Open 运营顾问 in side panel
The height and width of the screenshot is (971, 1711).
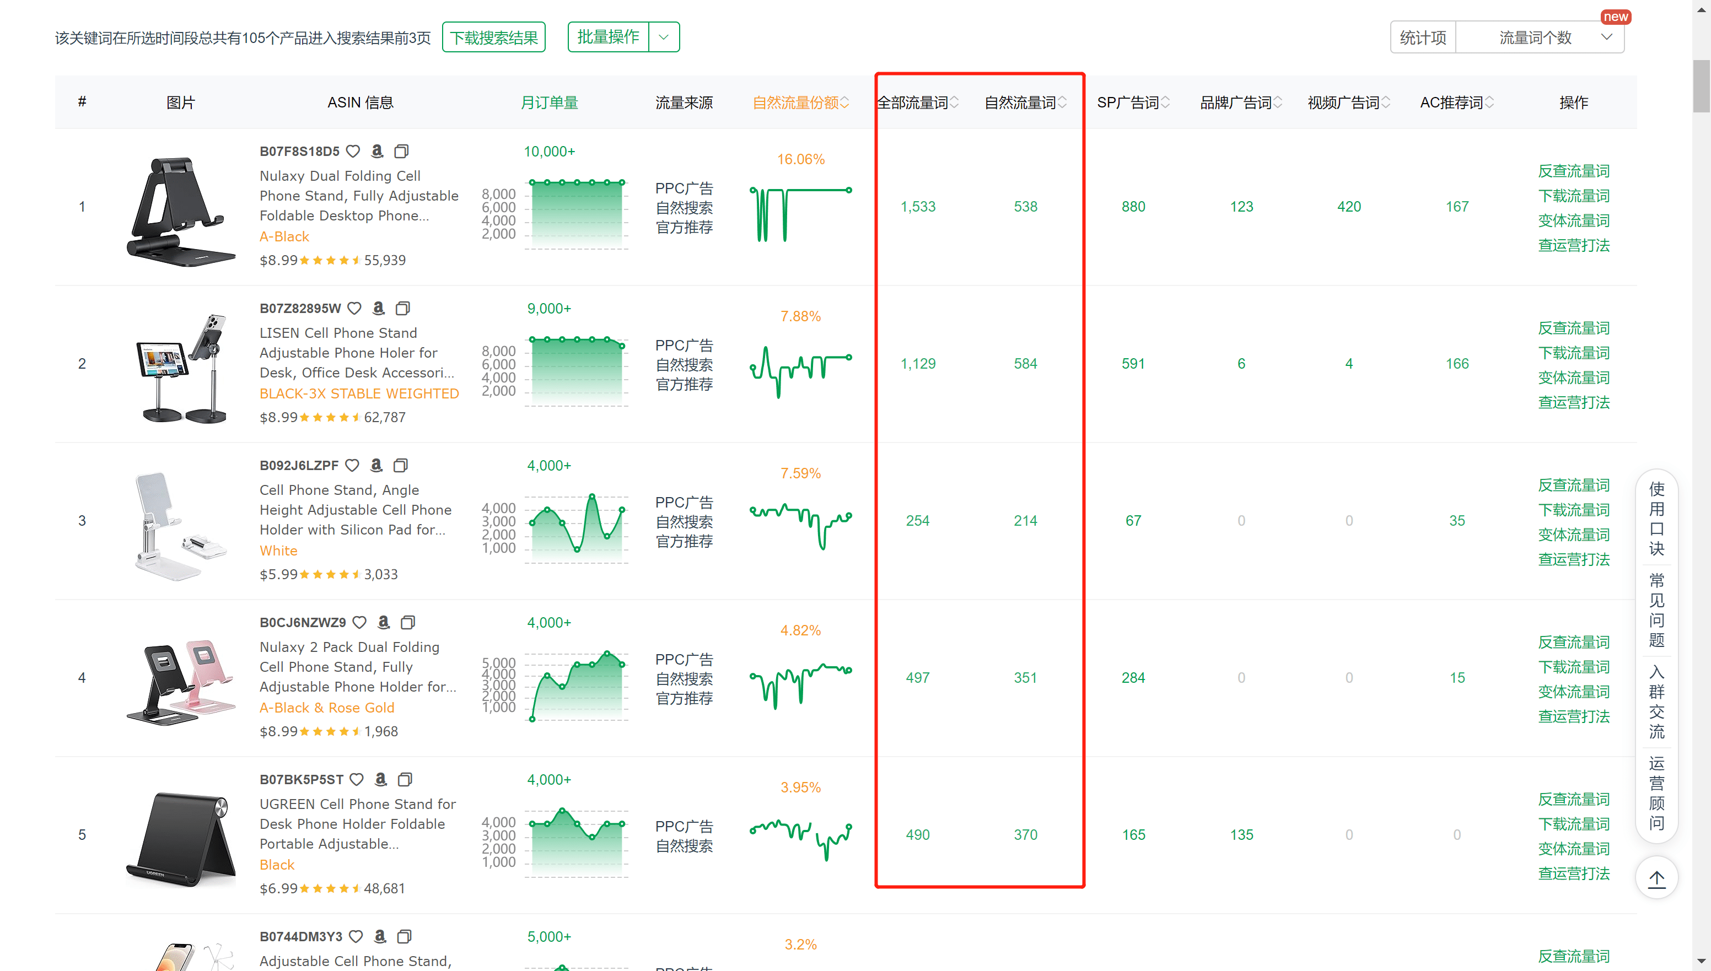point(1656,793)
